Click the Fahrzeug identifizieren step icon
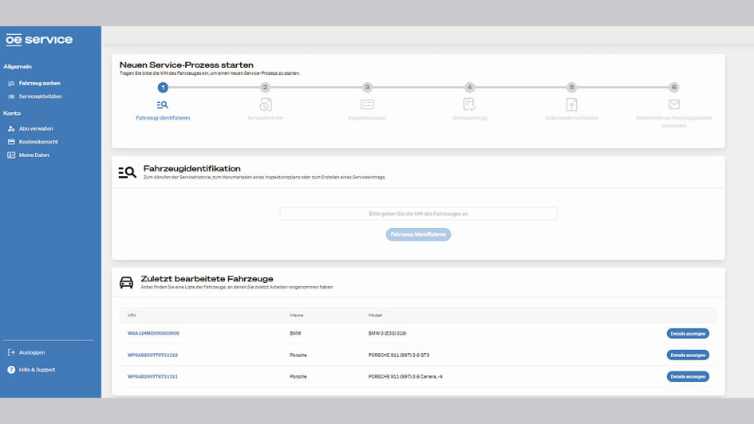The image size is (754, 424). pos(163,104)
